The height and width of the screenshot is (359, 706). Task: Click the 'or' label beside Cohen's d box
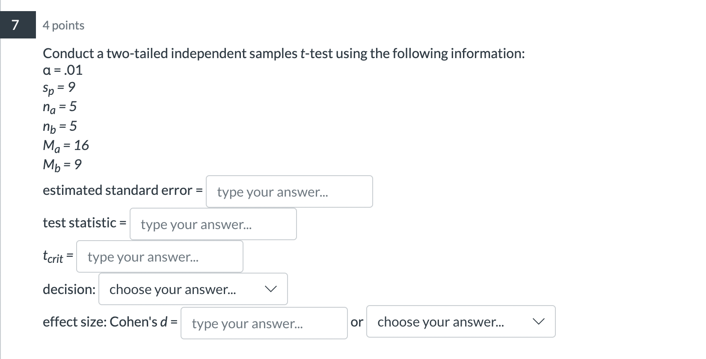coord(357,322)
